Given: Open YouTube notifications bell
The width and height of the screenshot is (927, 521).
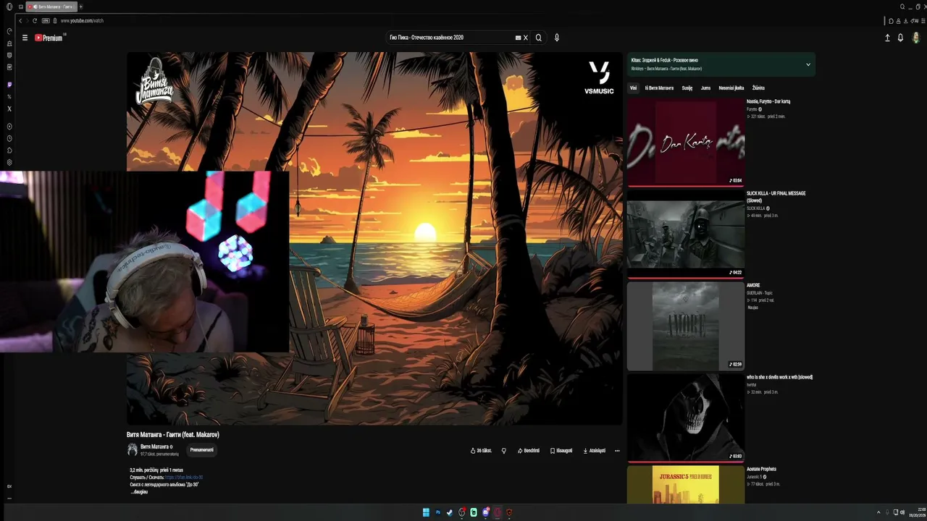Looking at the screenshot, I should (900, 38).
